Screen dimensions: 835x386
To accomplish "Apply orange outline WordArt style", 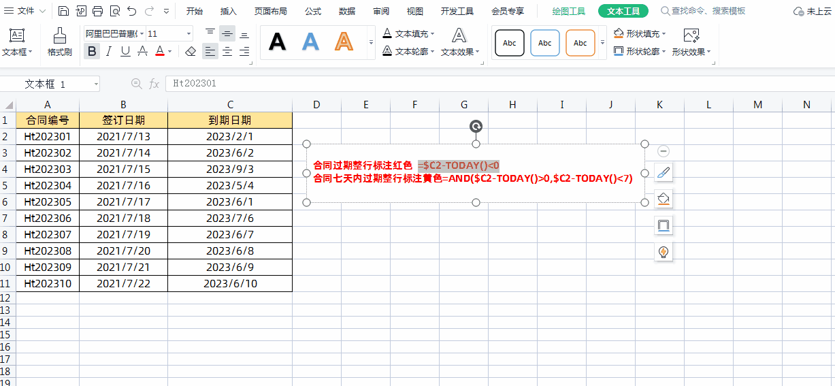I will [344, 42].
